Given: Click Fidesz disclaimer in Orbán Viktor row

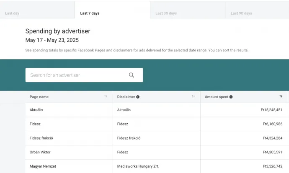Looking at the screenshot, I should click(x=123, y=152).
